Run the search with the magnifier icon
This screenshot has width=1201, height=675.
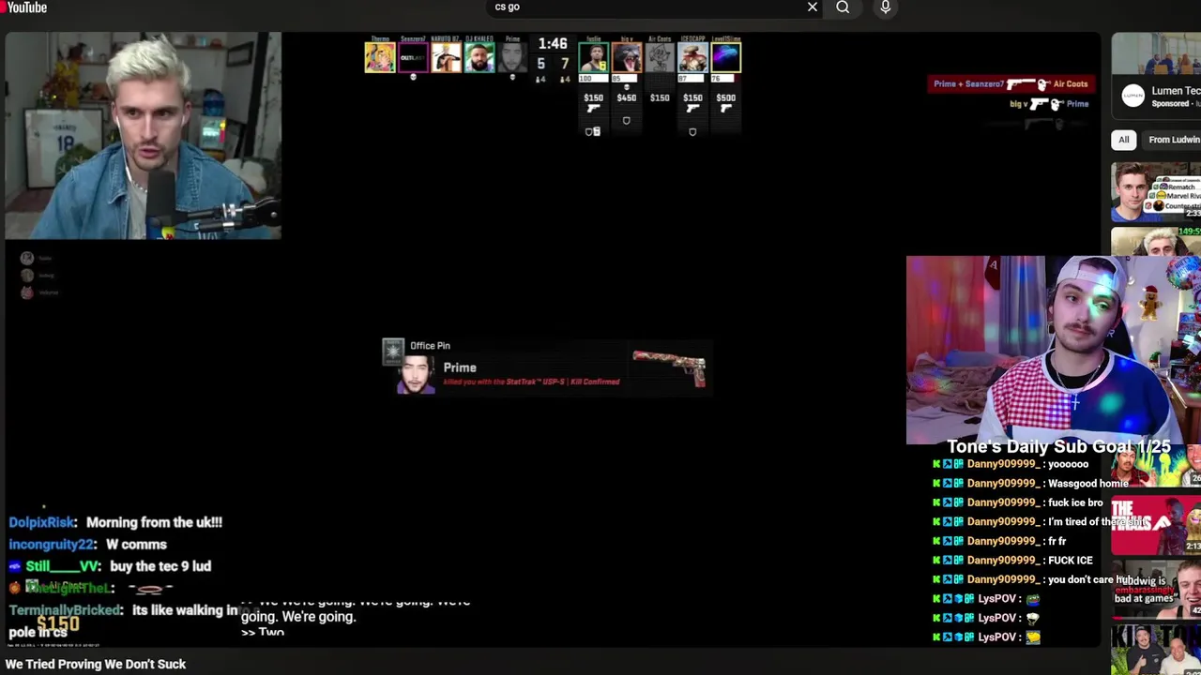[x=843, y=7]
